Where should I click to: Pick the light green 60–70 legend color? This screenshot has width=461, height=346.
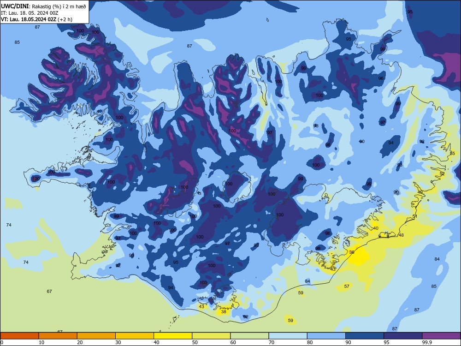pos(249,336)
